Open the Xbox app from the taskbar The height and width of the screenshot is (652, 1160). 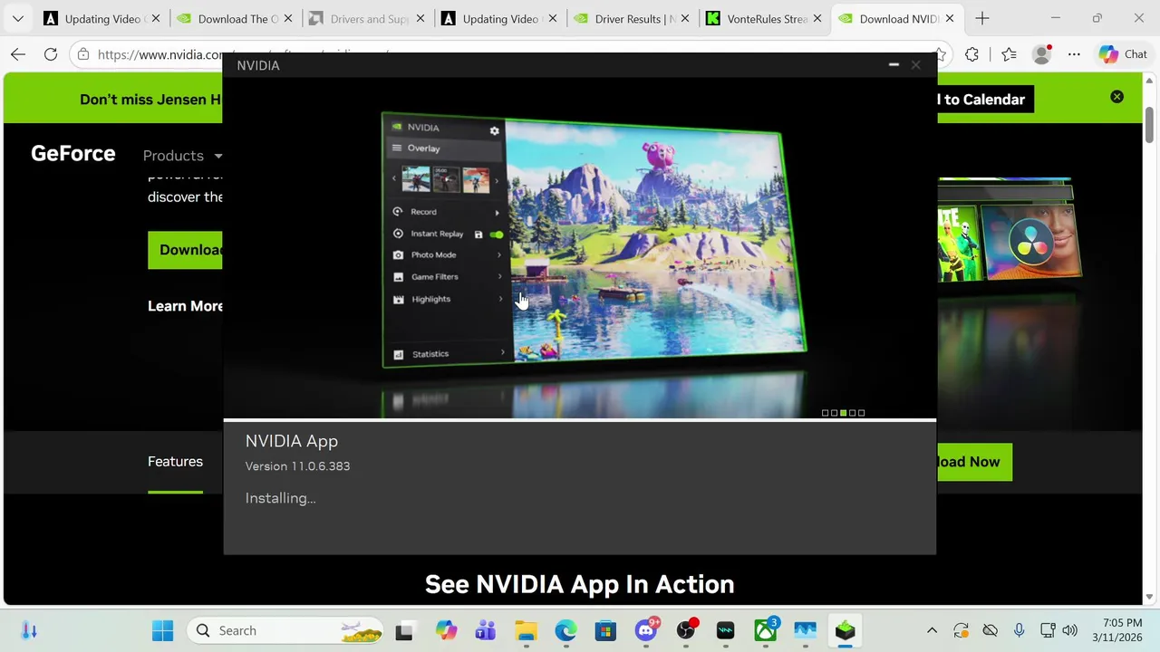(766, 630)
